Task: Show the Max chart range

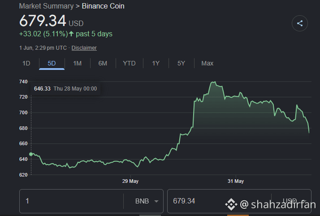Action: click(208, 64)
